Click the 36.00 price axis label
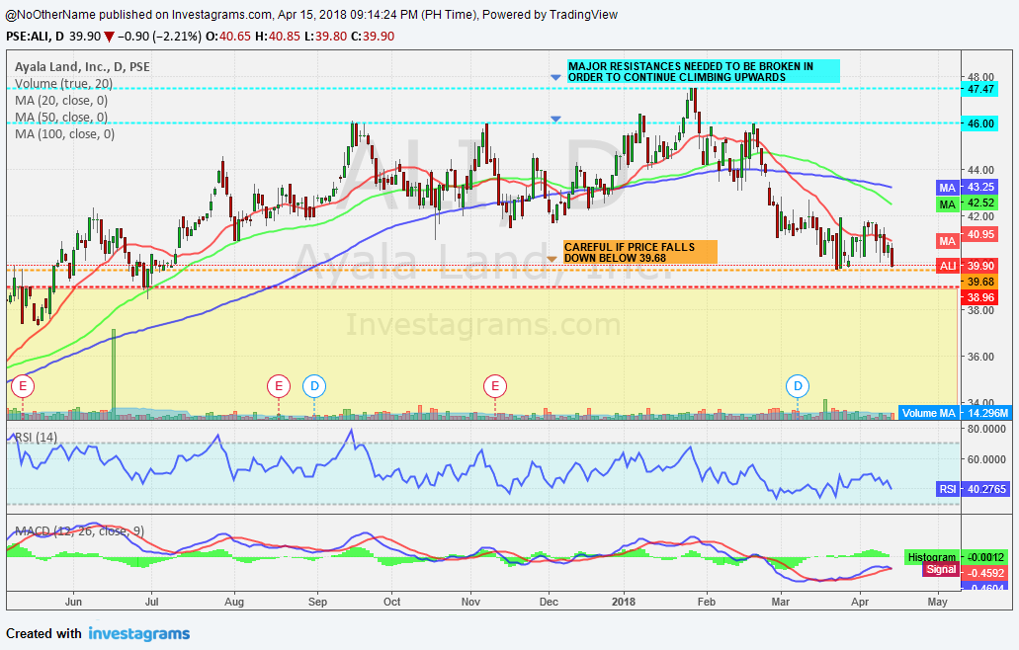1019x650 pixels. click(980, 357)
